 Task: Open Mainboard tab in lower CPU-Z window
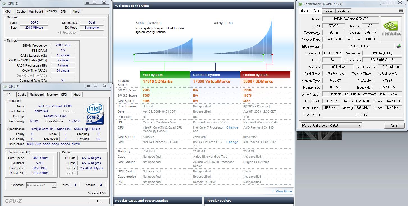pos(37,95)
